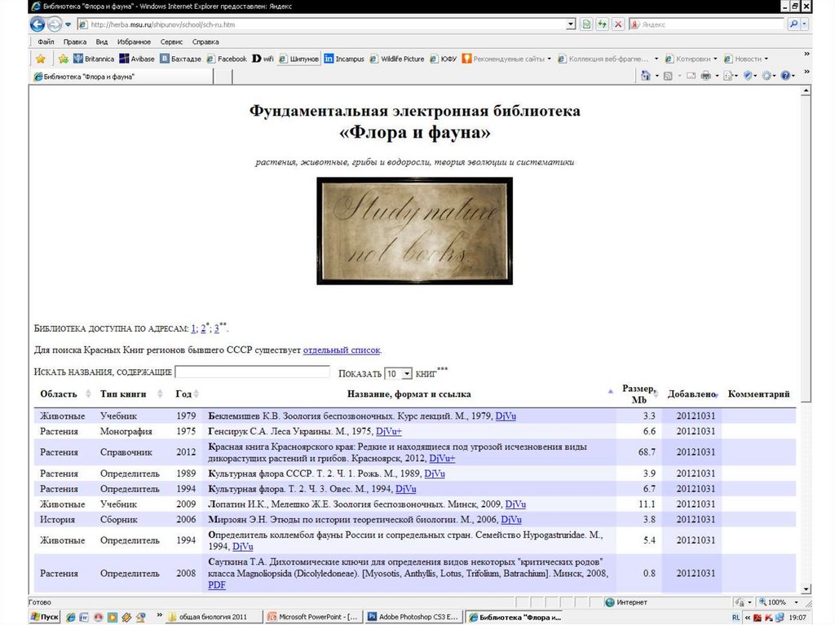Screen dimensions: 835x625
Task: Open the Britannica bookmark
Action: pyautogui.click(x=94, y=59)
